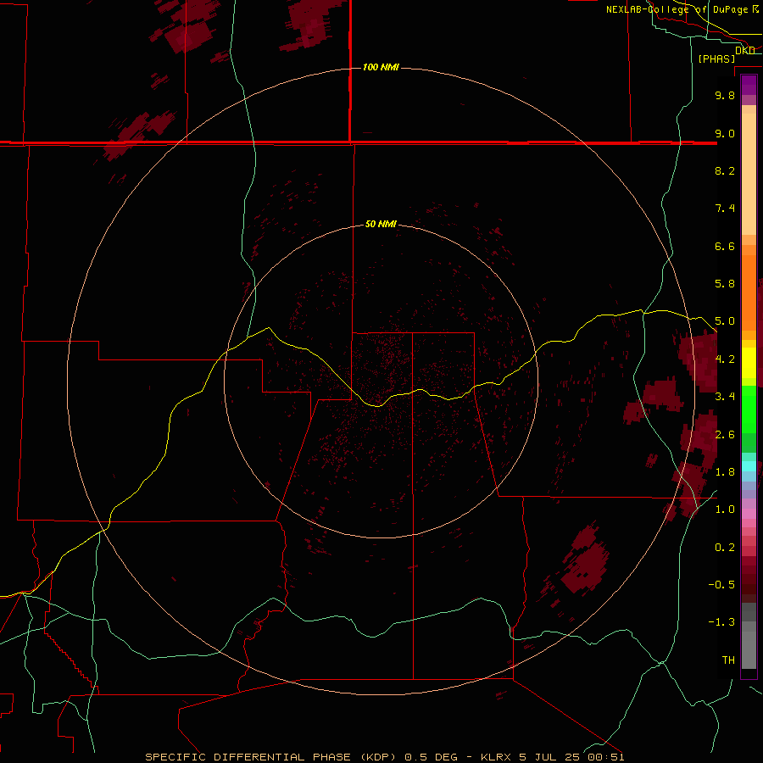Click the 7.4 scale value
Image resolution: width=763 pixels, height=763 pixels.
coord(725,209)
